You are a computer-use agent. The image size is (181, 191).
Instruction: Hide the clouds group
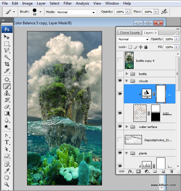120,81
